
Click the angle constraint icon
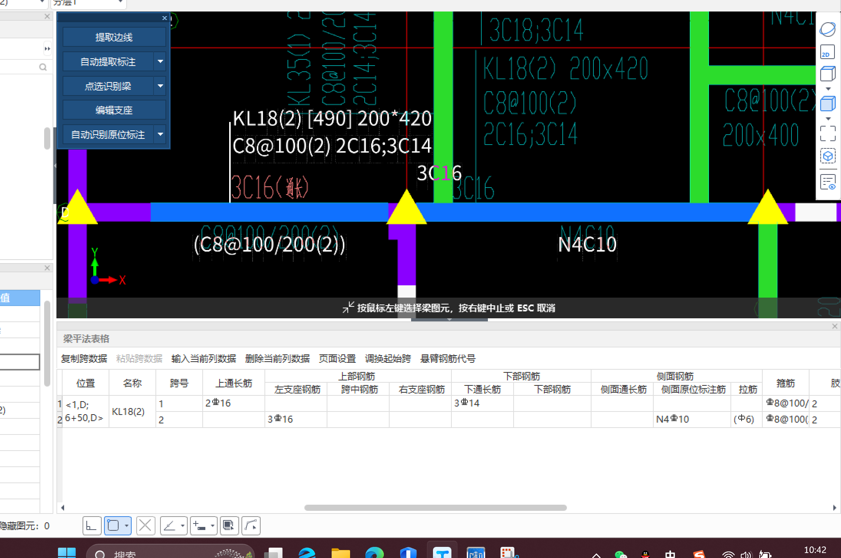[169, 526]
